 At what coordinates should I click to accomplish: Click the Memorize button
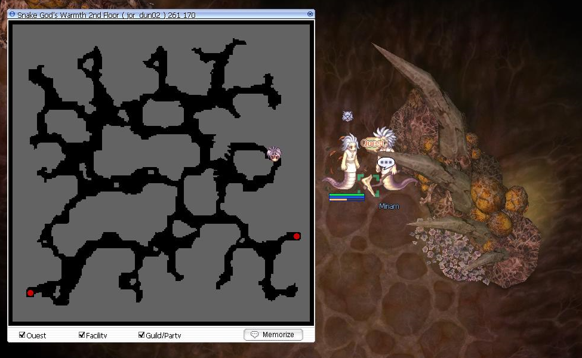(x=273, y=335)
